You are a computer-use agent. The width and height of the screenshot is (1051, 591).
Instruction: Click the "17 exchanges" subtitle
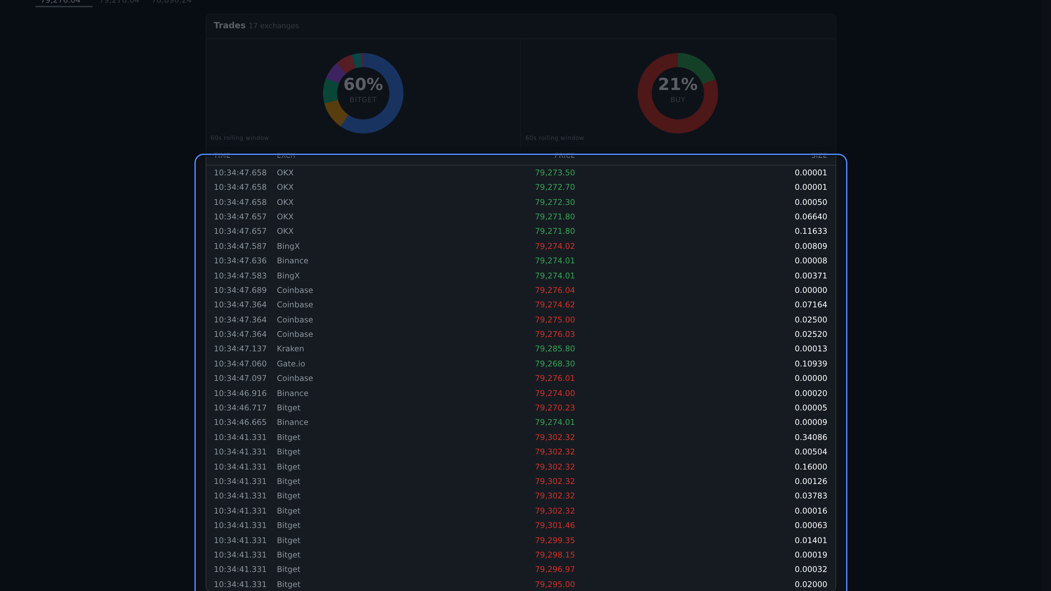274,26
